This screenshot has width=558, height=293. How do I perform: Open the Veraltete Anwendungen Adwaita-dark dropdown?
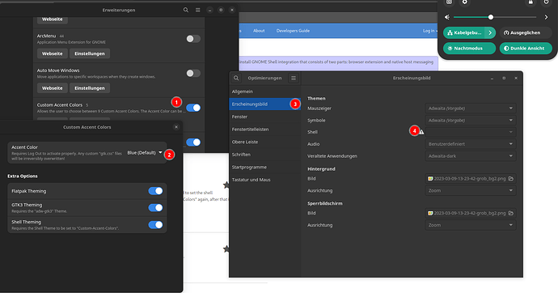pyautogui.click(x=471, y=156)
